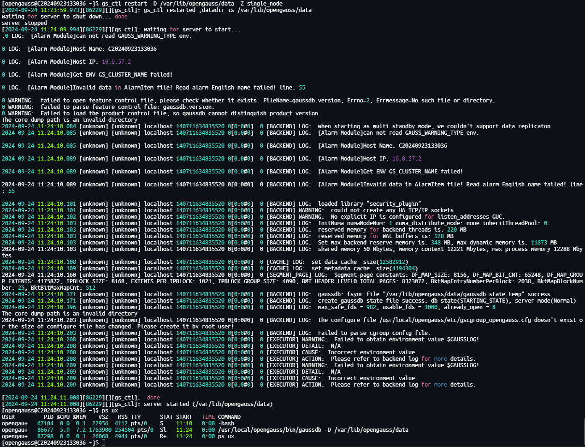Image resolution: width=585 pixels, height=447 pixels.
Task: Click the 'ps ux' command at the prompt
Action: [x=110, y=410]
